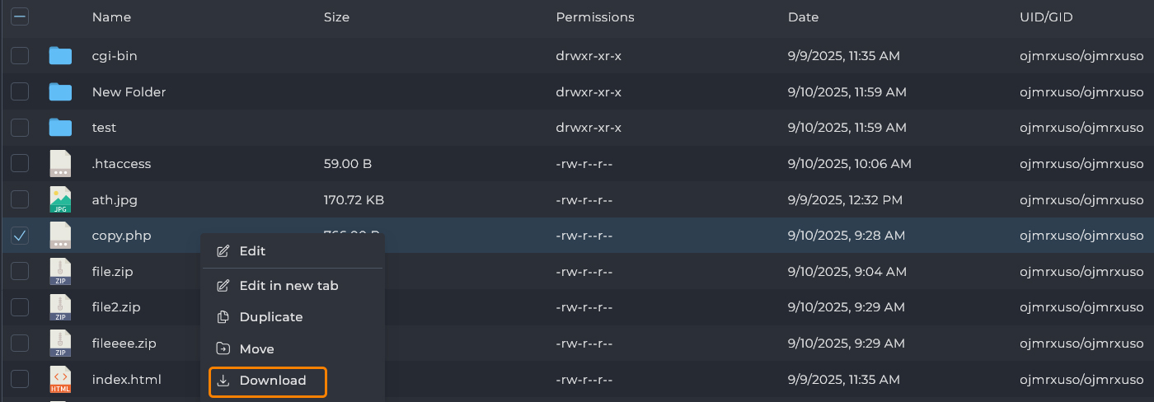Viewport: 1154px width, 402px height.
Task: Toggle the select-all checkbox in header
Action: 20,16
